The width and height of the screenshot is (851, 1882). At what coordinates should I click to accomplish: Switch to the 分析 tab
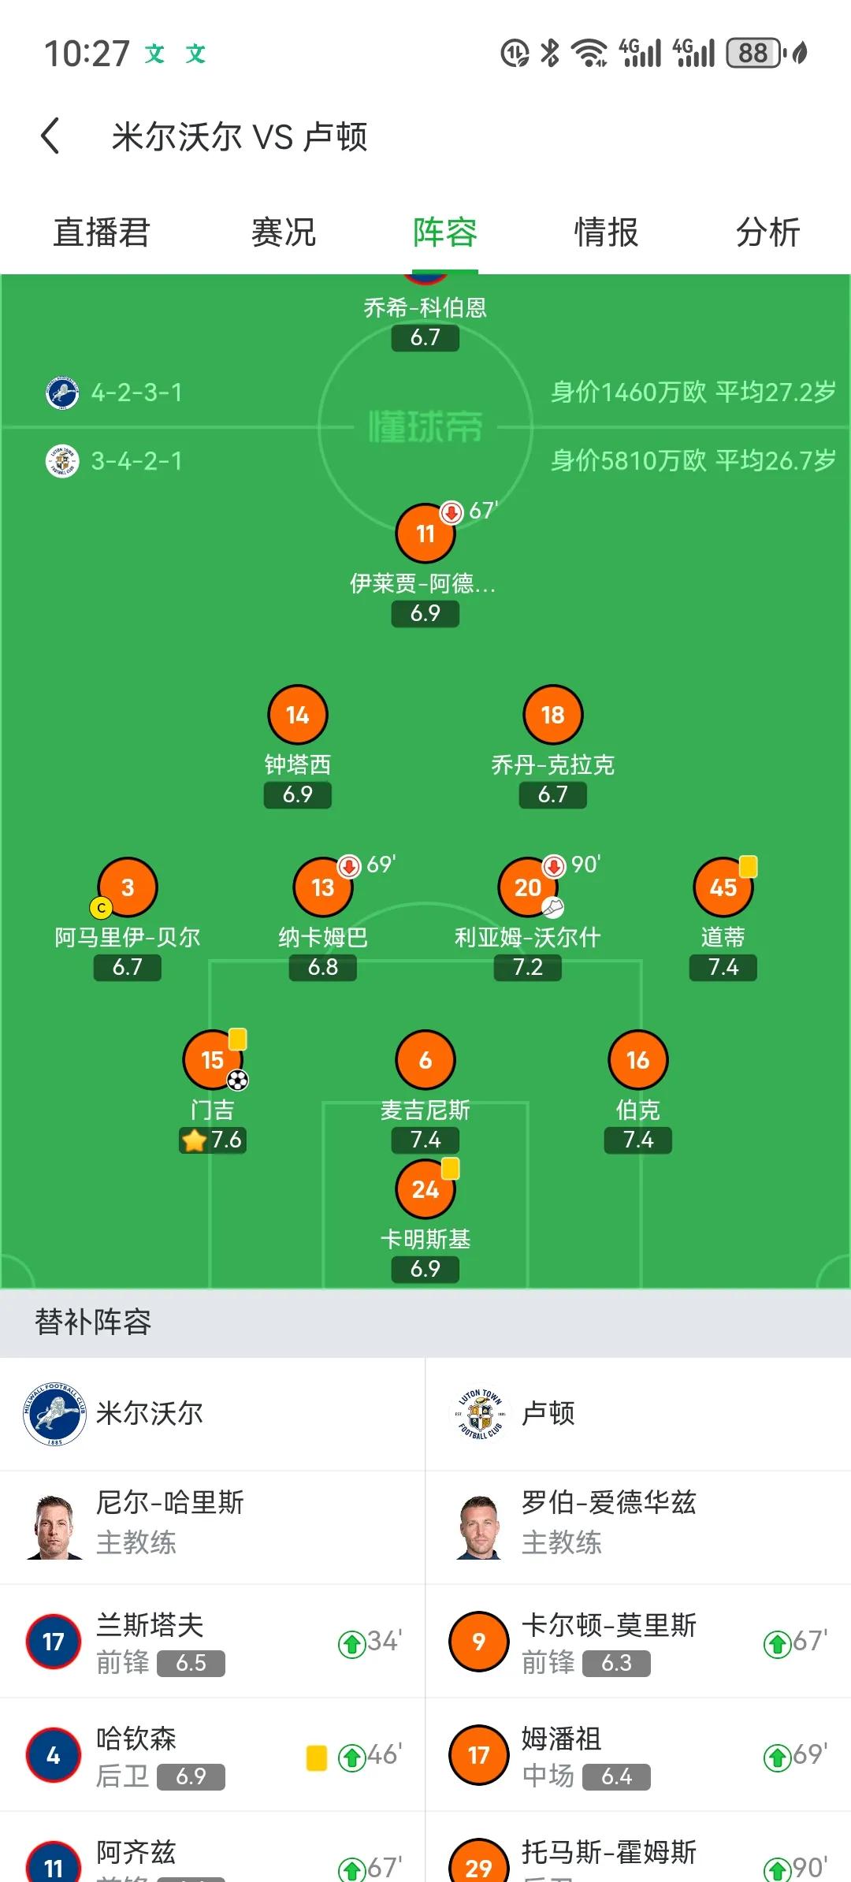click(767, 232)
